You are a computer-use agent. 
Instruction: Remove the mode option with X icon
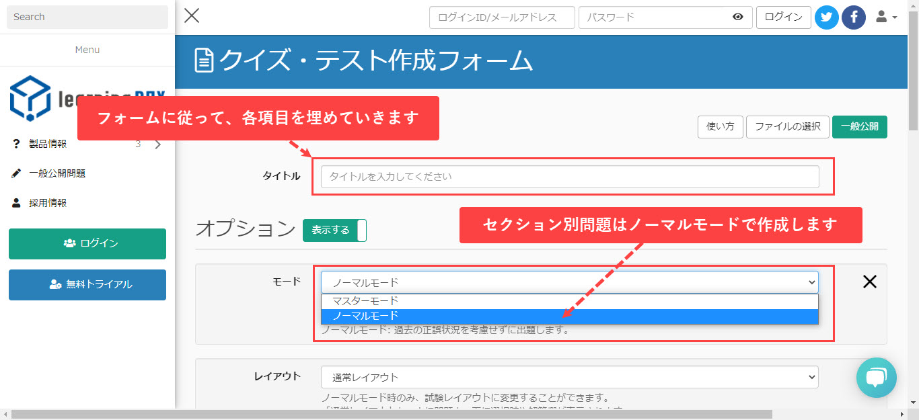(869, 282)
